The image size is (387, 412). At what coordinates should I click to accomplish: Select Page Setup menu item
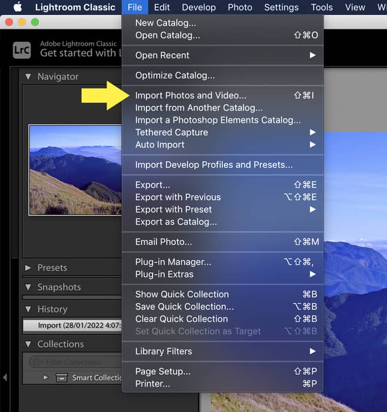(x=223, y=371)
